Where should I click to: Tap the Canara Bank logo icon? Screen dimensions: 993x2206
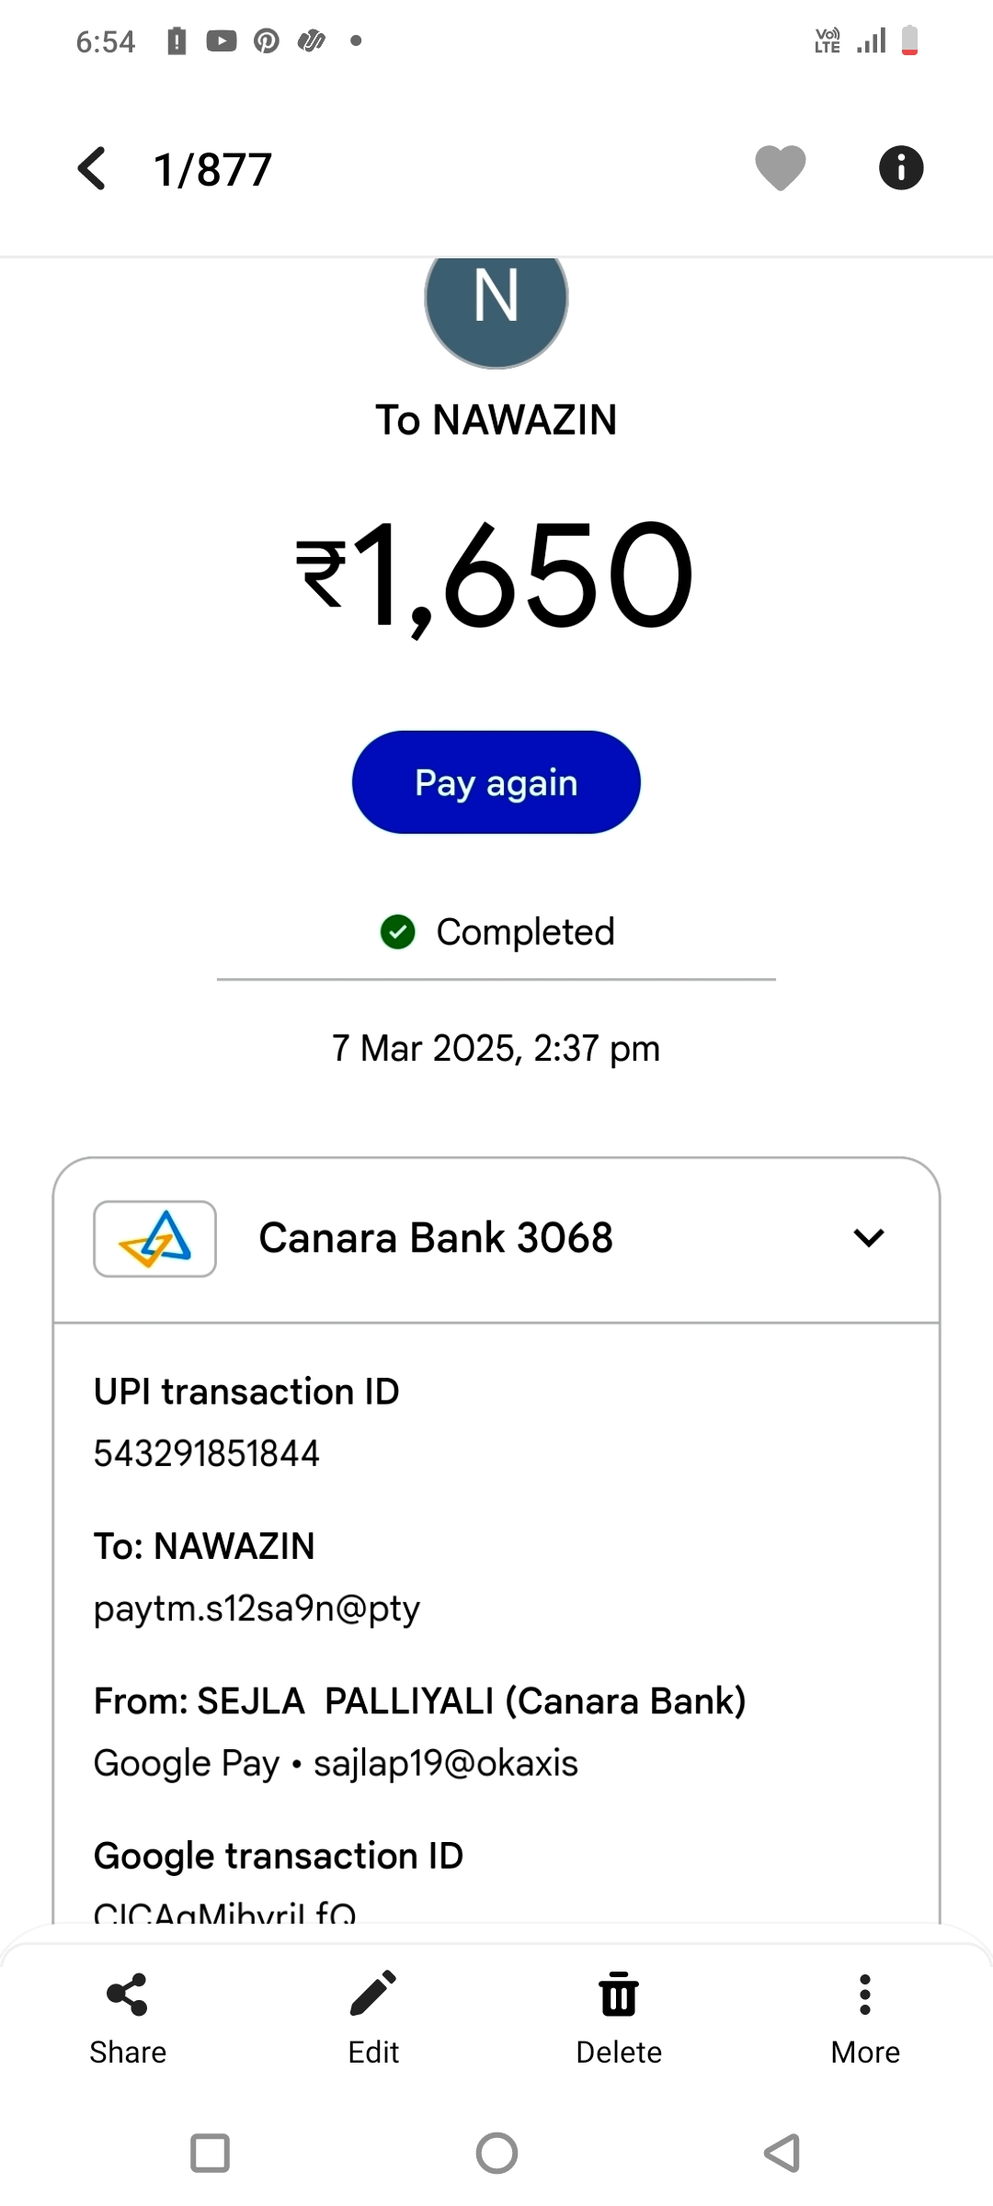pos(154,1238)
